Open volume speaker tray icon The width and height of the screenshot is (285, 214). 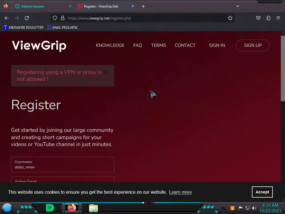pos(254,208)
